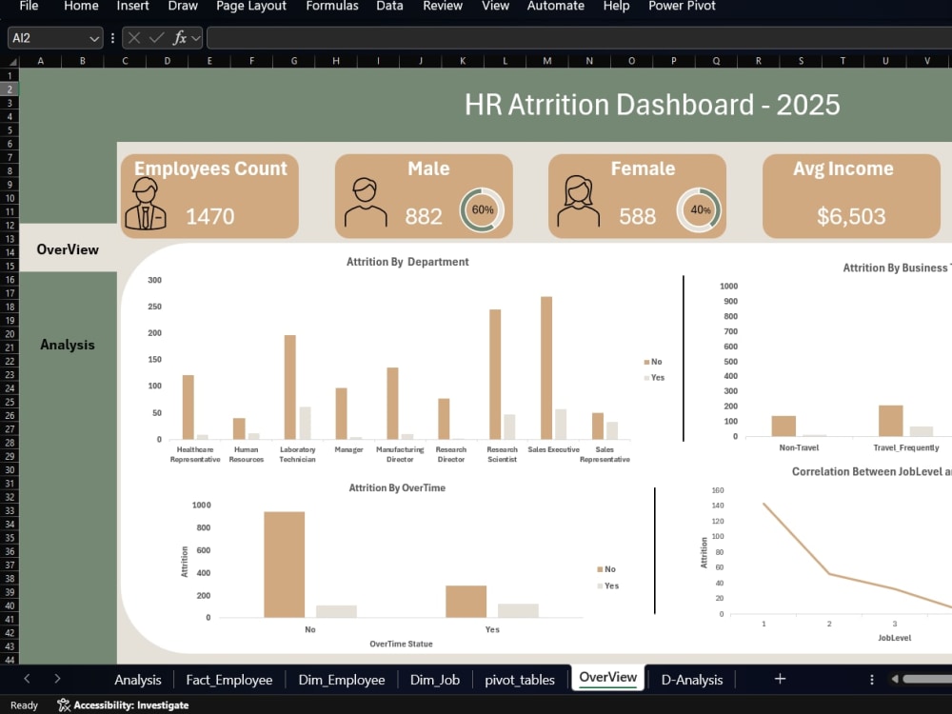Select column G header
This screenshot has height=714, width=952.
[294, 61]
